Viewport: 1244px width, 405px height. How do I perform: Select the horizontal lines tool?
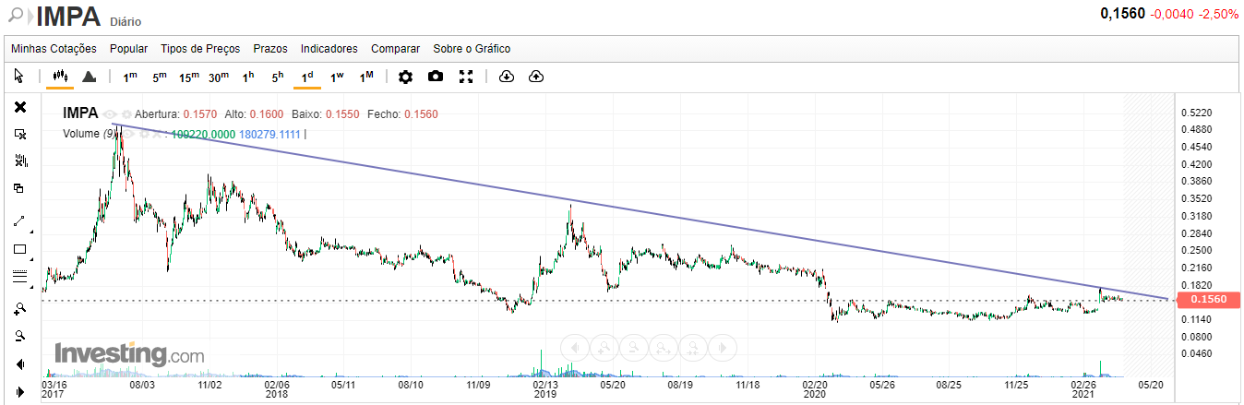19,276
